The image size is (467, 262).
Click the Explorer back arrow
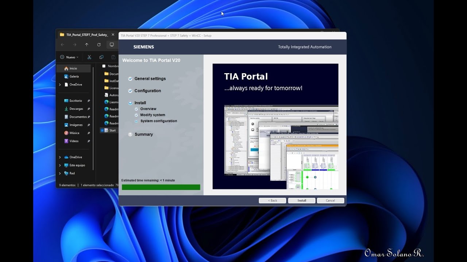coord(62,44)
